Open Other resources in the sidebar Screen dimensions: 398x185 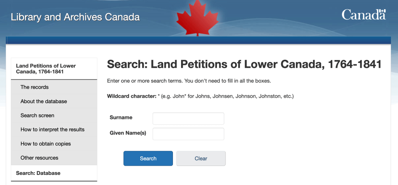[39, 158]
